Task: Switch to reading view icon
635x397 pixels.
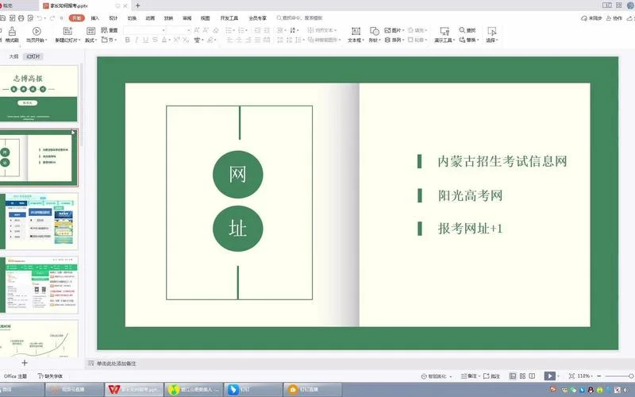Action: (x=532, y=376)
